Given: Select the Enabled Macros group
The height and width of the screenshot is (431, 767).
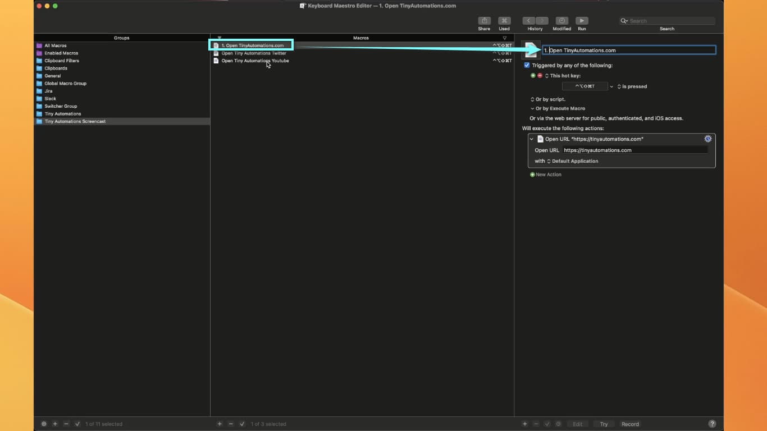Looking at the screenshot, I should (122, 53).
